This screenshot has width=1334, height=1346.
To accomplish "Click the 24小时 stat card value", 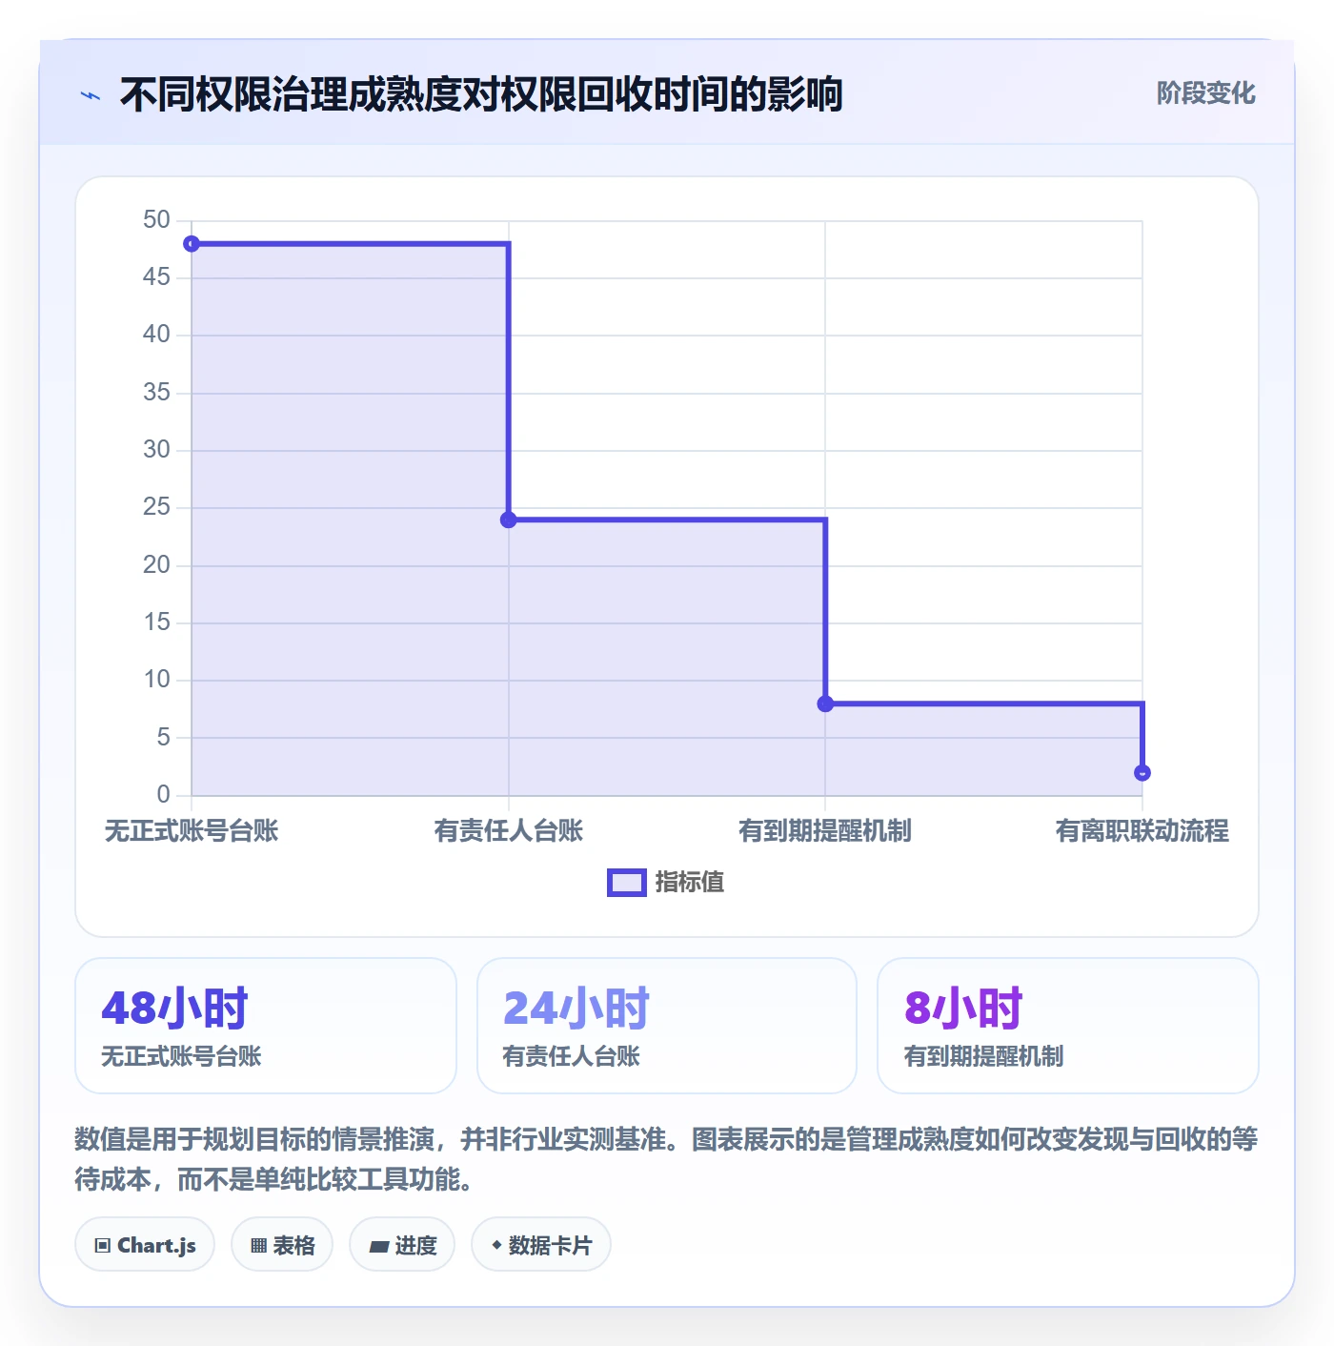I will click(x=576, y=1008).
